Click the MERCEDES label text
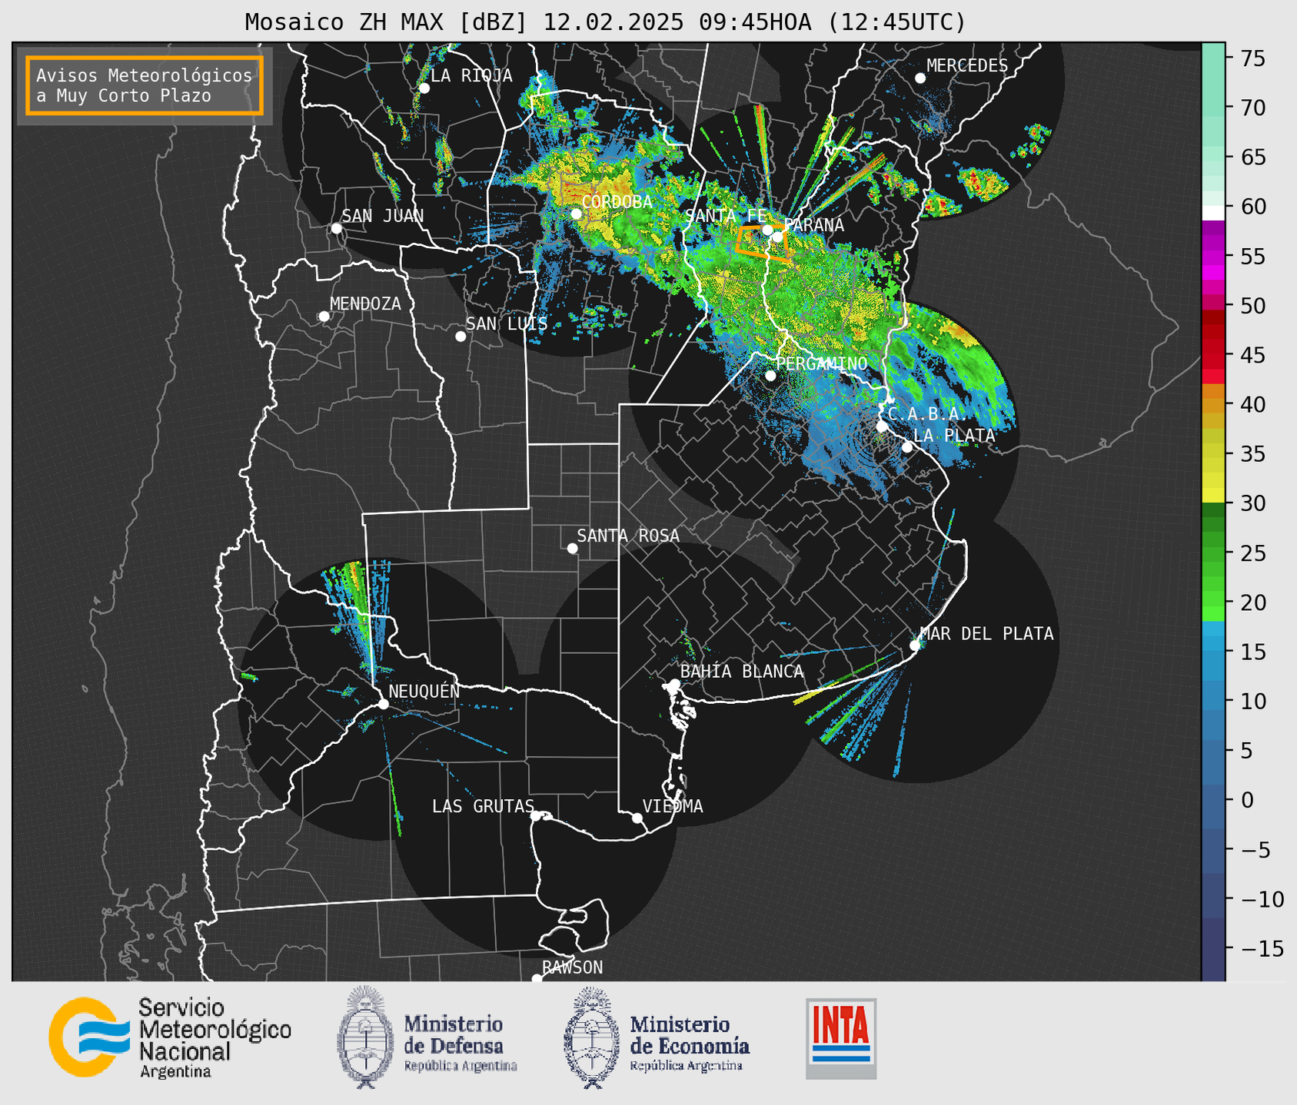The image size is (1297, 1105). point(967,66)
